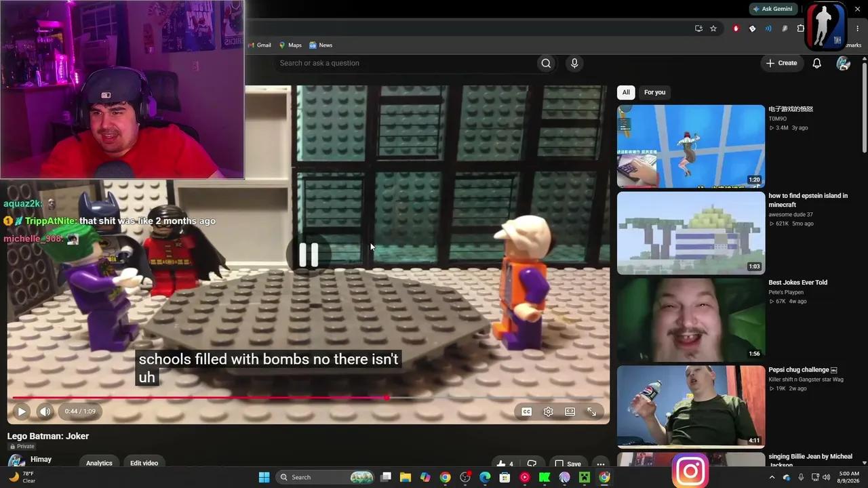
Task: Open the Windows Start menu
Action: 264,477
